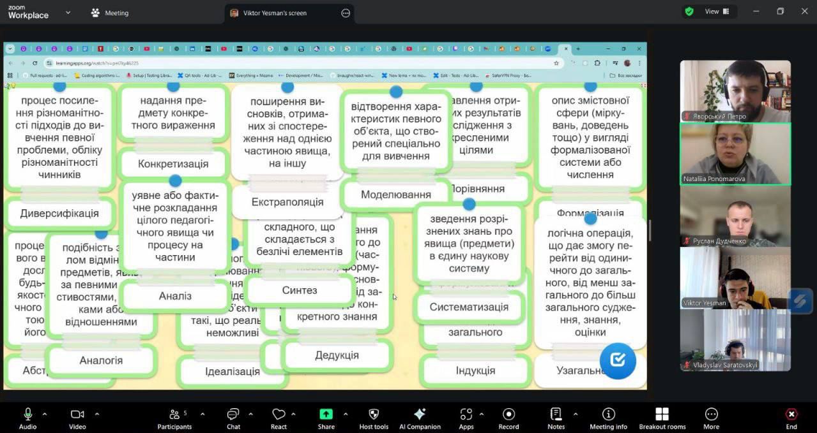Viewport: 817px width, 433px height.
Task: Click the blue checkmark verify button
Action: (x=617, y=361)
